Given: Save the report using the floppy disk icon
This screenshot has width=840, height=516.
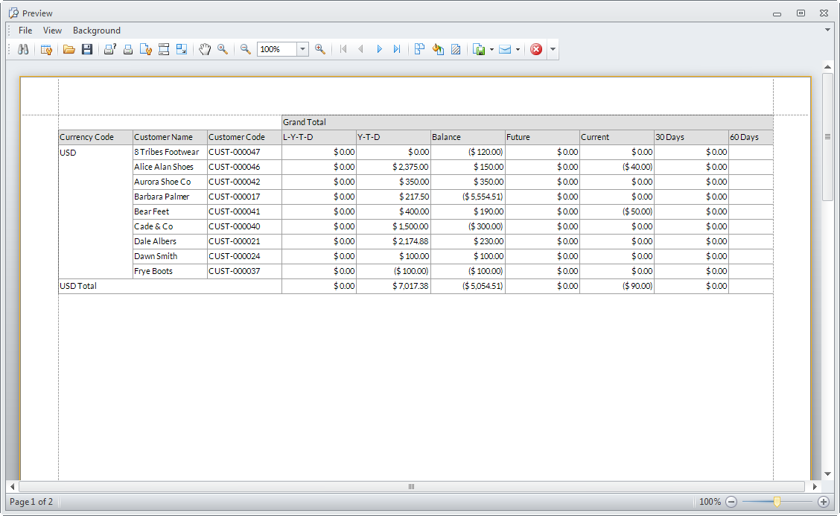Looking at the screenshot, I should [x=87, y=49].
